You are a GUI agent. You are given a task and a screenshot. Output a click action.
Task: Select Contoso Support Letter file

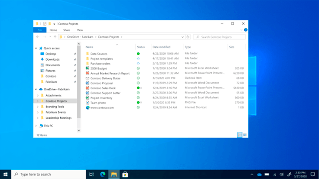(105, 93)
